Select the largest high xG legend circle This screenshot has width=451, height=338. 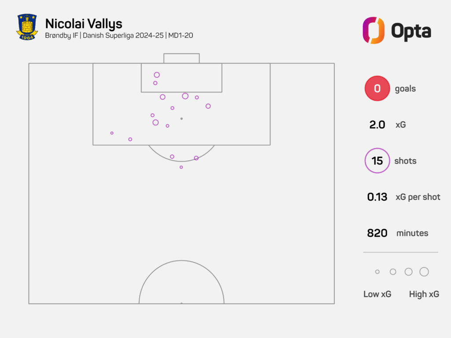[424, 272]
